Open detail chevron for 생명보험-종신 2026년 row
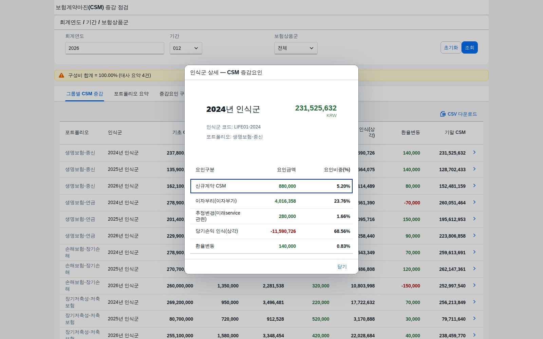Screen dimensions: 543x339 pos(474,186)
